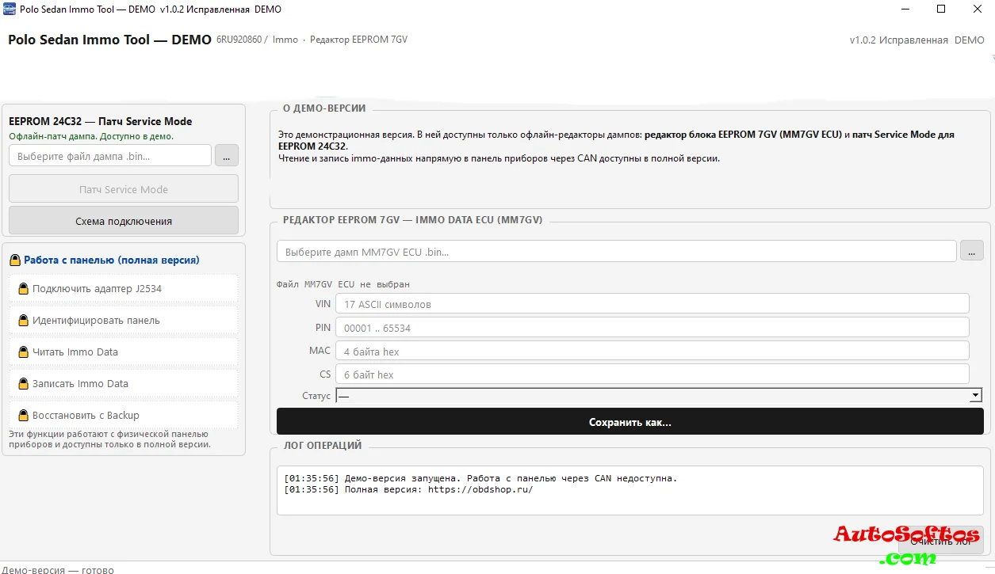Image resolution: width=995 pixels, height=574 pixels.
Task: Focus the MAC 4-byte hex field
Action: pyautogui.click(x=652, y=351)
